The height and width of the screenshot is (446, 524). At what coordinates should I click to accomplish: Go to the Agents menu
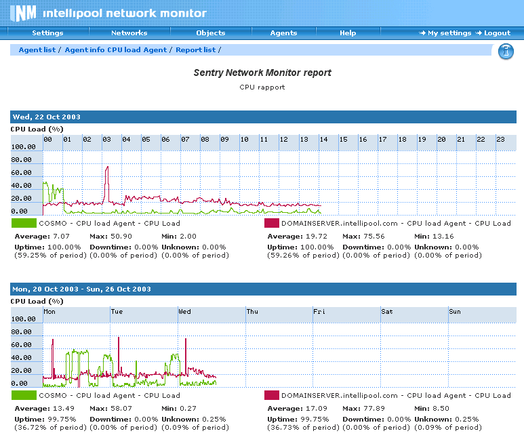tap(283, 33)
